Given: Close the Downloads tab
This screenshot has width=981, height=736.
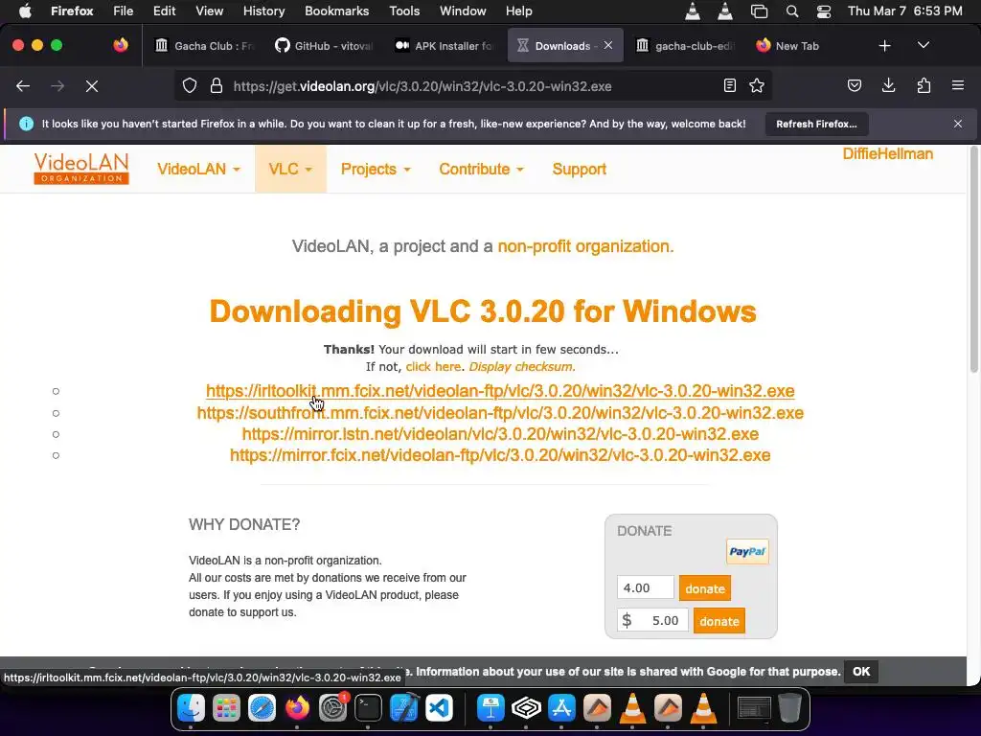Looking at the screenshot, I should click(x=608, y=45).
